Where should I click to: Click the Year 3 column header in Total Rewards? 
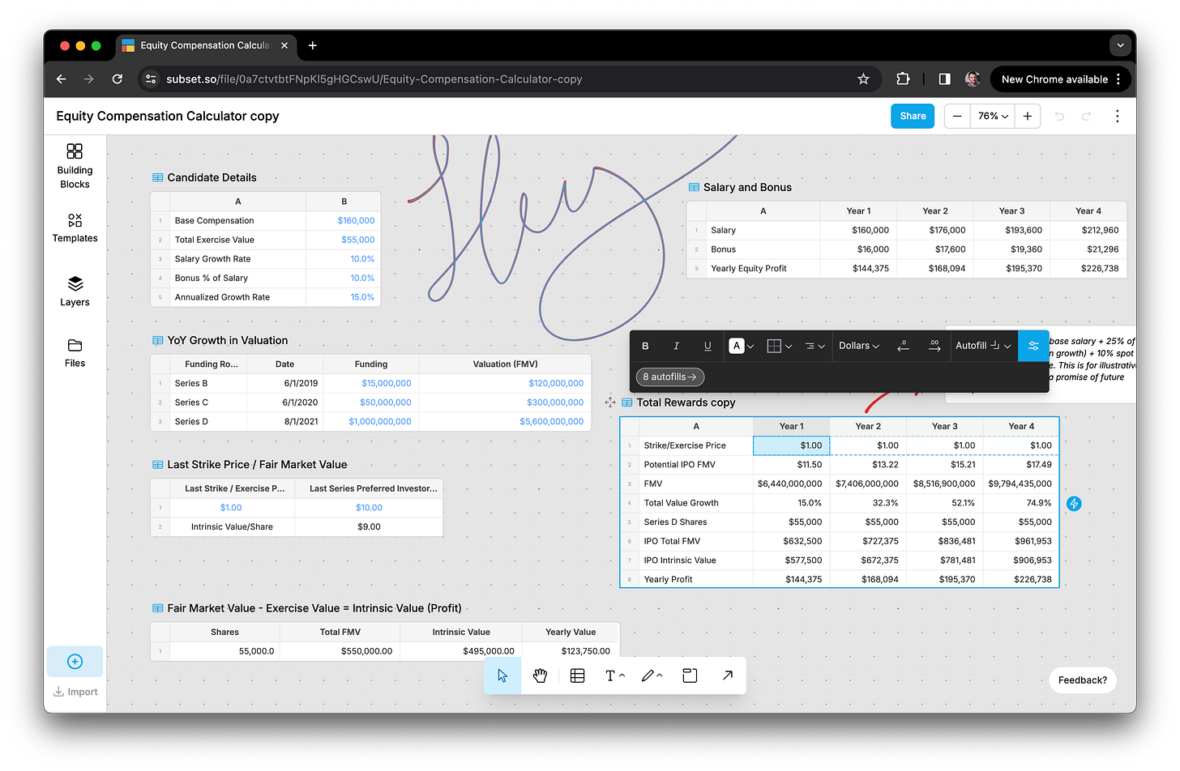944,426
